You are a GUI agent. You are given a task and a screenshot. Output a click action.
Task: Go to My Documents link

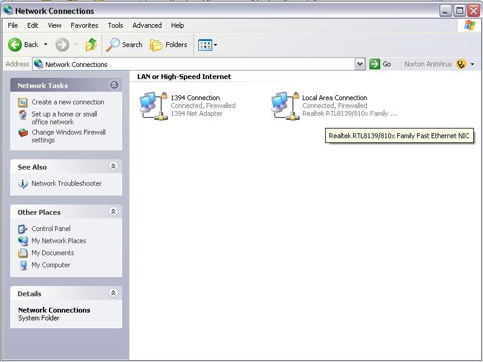click(x=53, y=253)
